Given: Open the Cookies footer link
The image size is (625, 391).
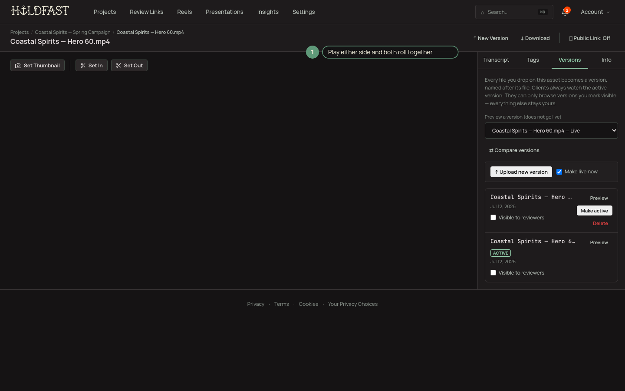Looking at the screenshot, I should tap(308, 304).
